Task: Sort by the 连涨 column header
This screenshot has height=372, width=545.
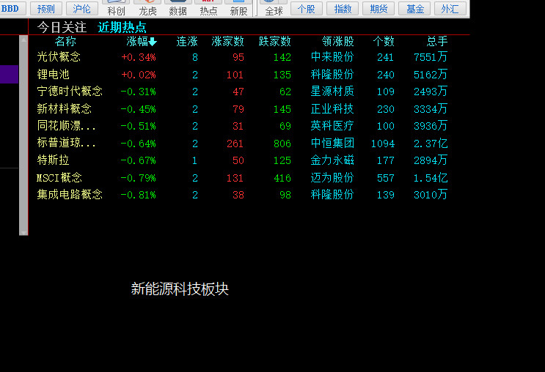Action: pyautogui.click(x=187, y=42)
